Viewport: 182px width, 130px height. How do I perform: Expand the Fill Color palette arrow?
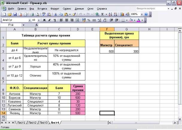pos(134,20)
